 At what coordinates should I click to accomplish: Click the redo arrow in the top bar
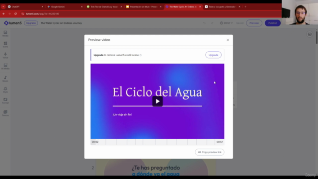coord(212,23)
